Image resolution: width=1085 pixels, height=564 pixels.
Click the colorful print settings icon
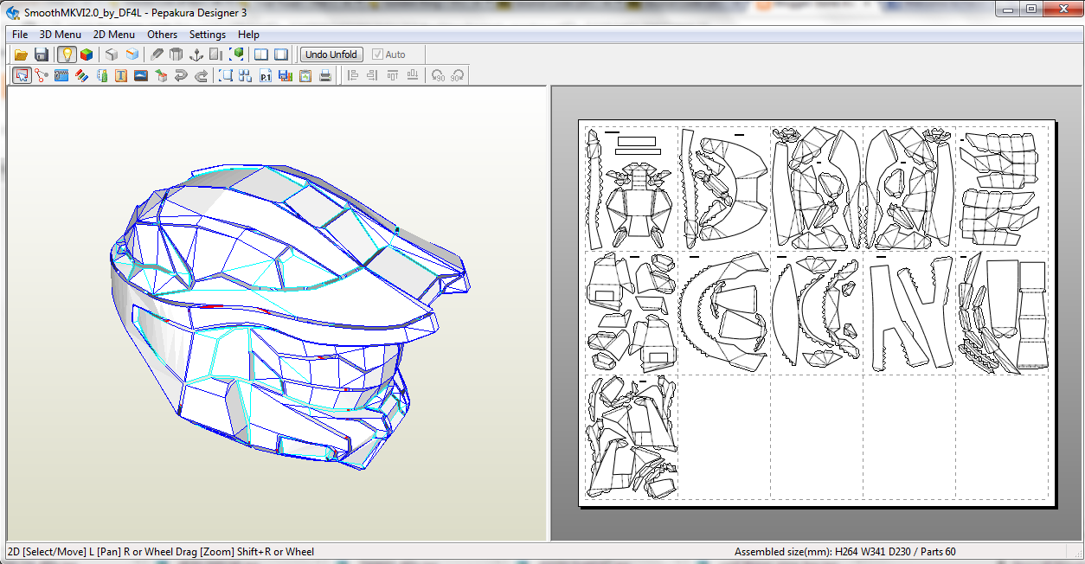[x=286, y=75]
